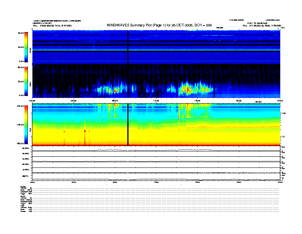Select the 20.00 label on RAD2 scale
Image resolution: width=302 pixels, height=234 pixels.
click(21, 47)
